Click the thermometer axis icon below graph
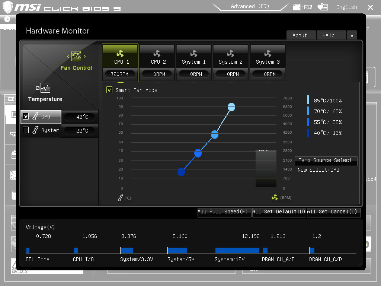 120,198
